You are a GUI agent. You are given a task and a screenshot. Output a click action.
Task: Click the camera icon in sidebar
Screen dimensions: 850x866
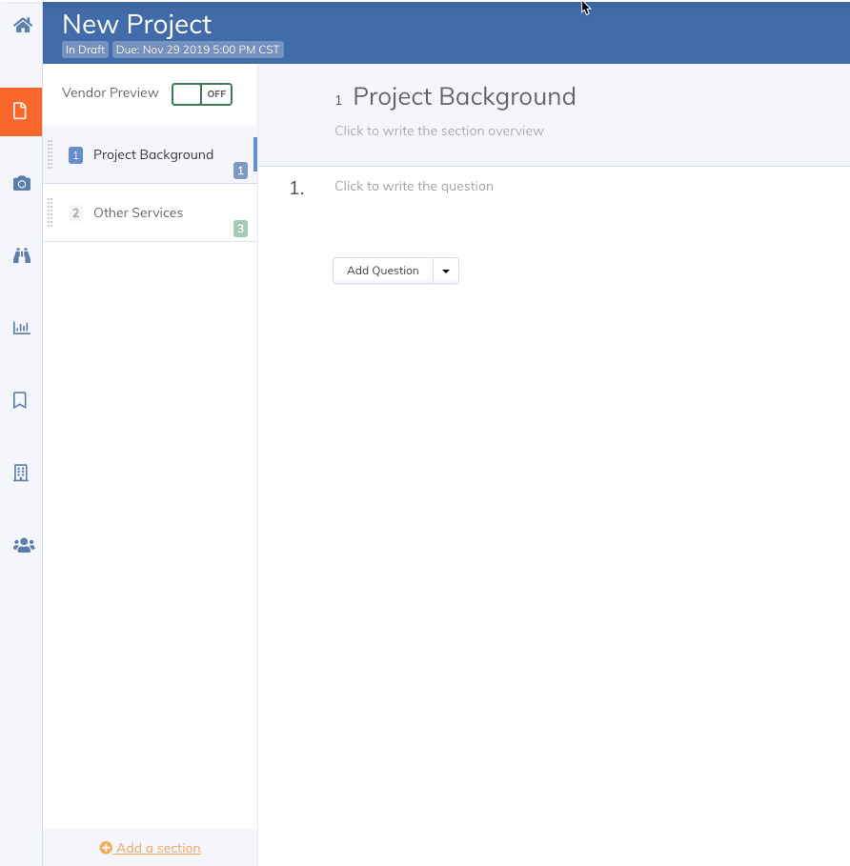22,184
